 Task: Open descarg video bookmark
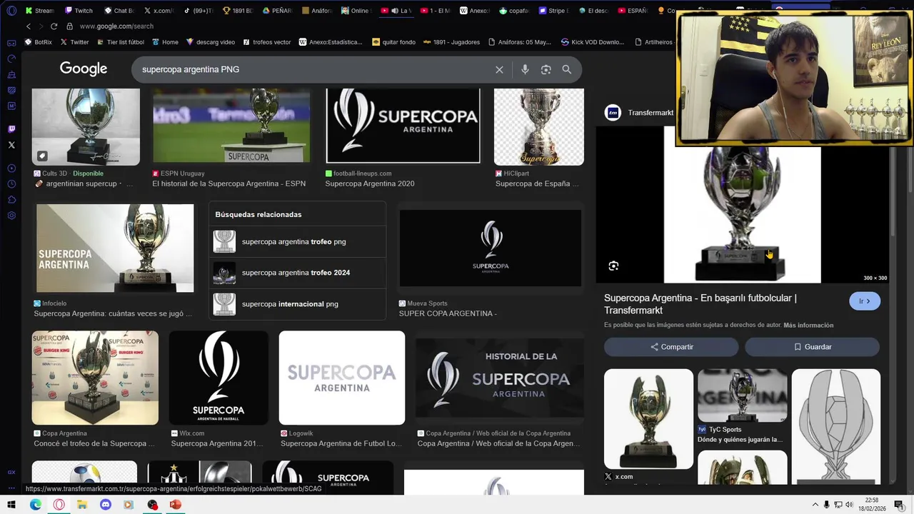211,42
